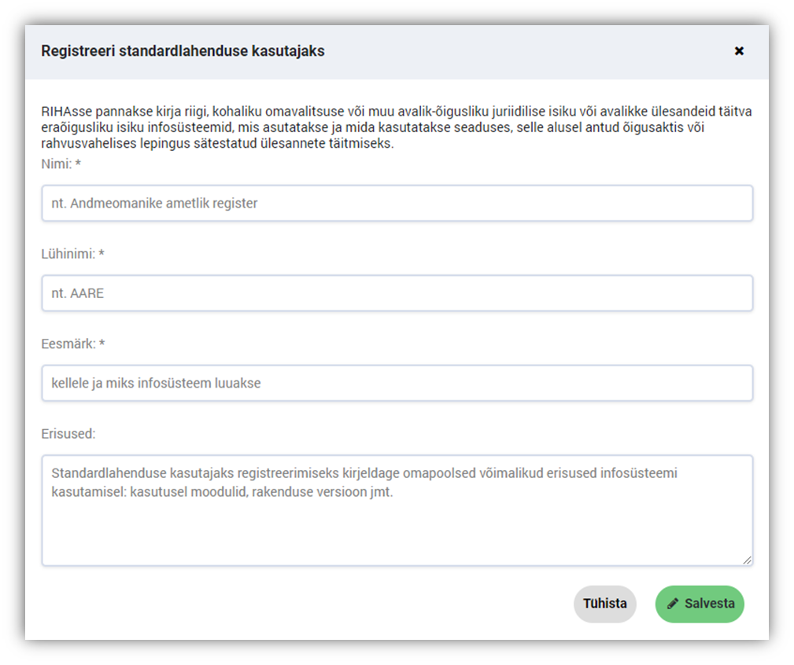Click the "Lühinimi:" field label

[68, 254]
